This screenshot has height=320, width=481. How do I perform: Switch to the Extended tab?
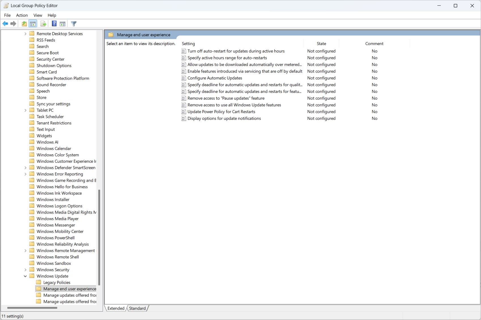[x=116, y=308]
